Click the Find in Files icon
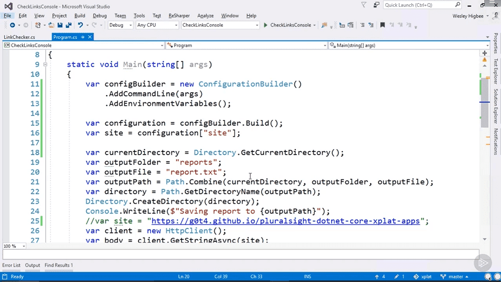The height and width of the screenshot is (282, 501). [324, 25]
